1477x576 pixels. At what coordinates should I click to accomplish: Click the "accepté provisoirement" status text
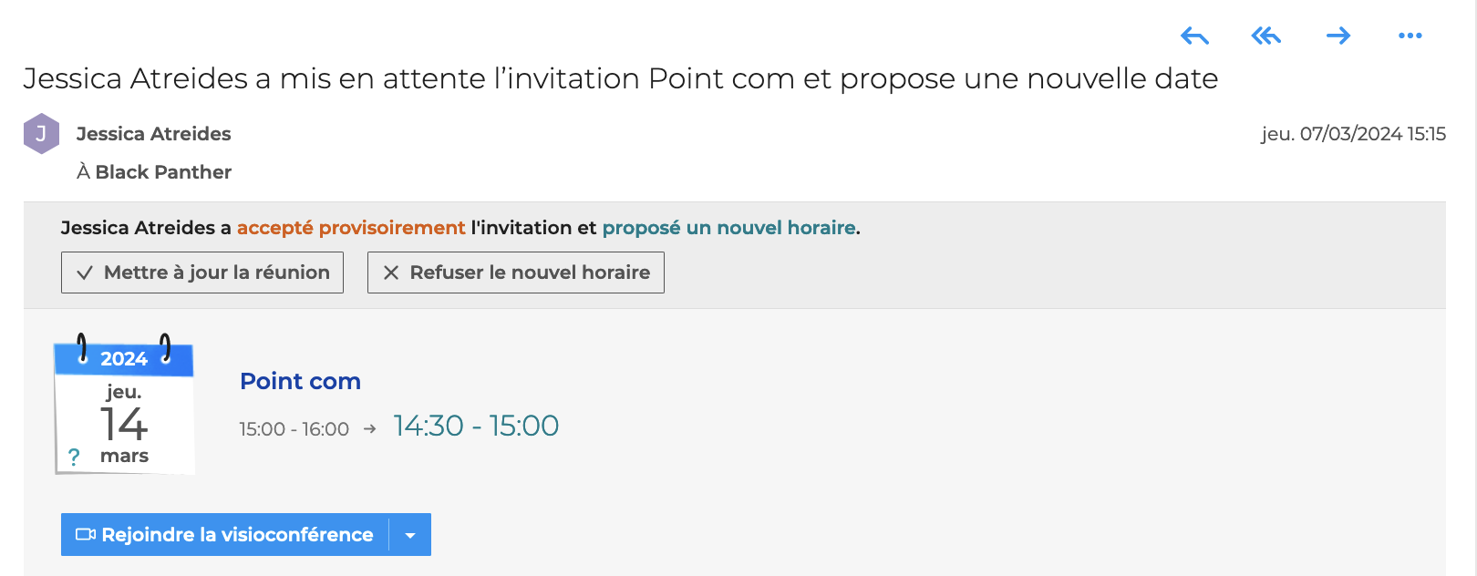(x=351, y=228)
